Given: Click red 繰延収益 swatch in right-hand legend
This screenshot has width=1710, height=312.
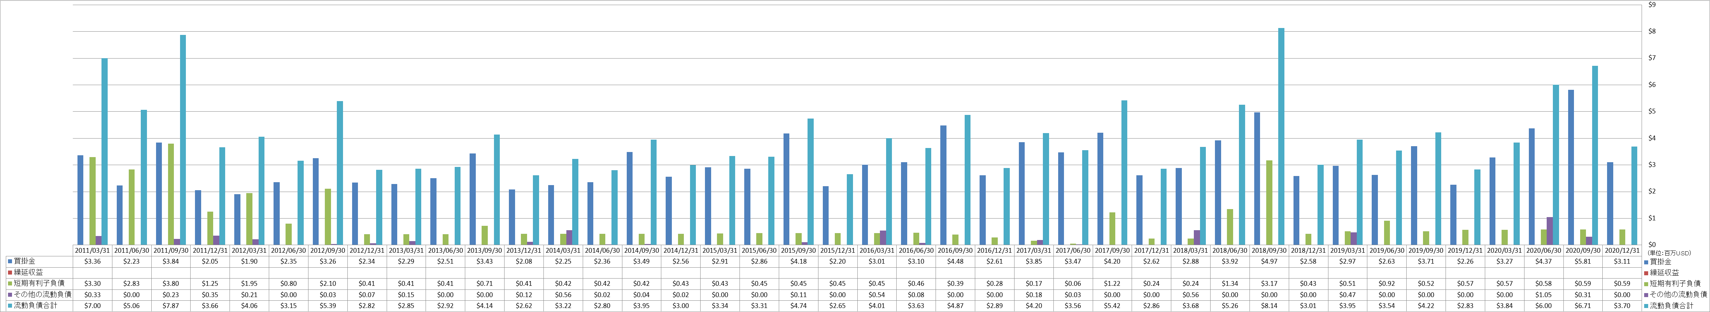Looking at the screenshot, I should (x=1646, y=273).
